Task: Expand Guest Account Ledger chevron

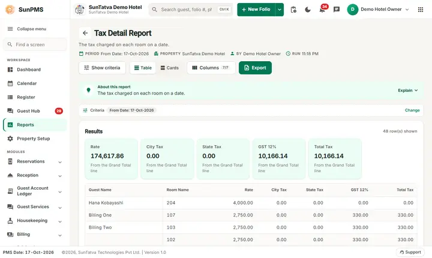Action: 60,192
